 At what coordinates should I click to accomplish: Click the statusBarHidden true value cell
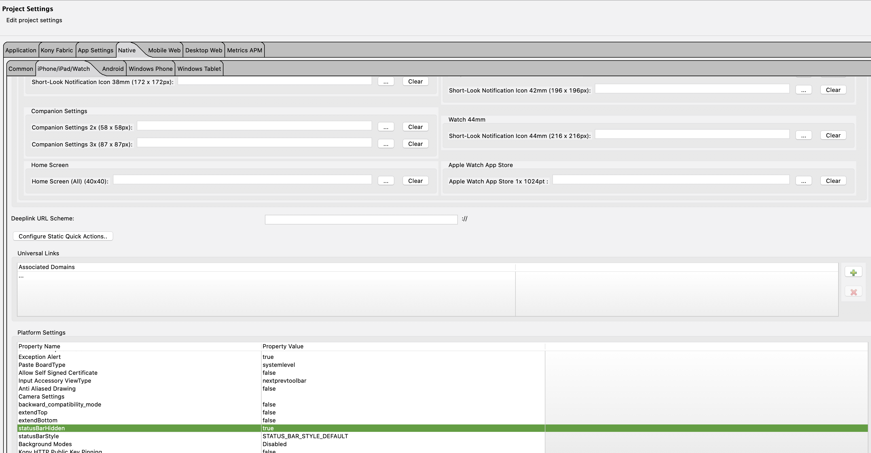click(268, 428)
